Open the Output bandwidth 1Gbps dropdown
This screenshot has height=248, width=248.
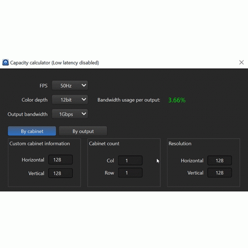(x=70, y=114)
